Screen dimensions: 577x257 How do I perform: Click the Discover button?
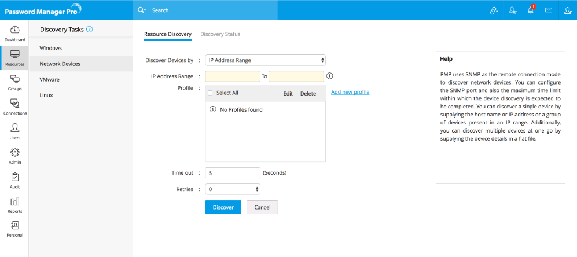point(223,207)
